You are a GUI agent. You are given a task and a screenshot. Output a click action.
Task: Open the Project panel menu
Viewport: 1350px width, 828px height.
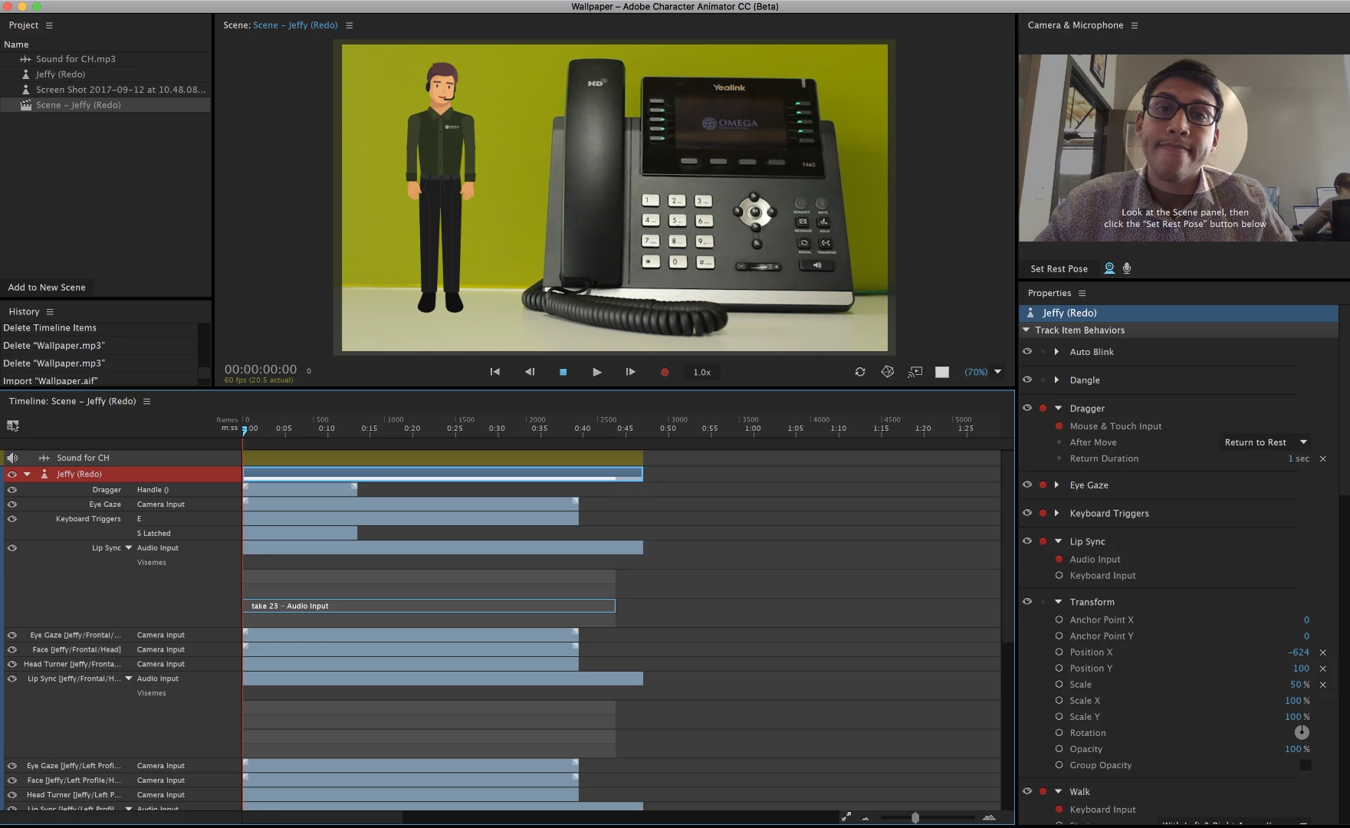click(x=49, y=25)
